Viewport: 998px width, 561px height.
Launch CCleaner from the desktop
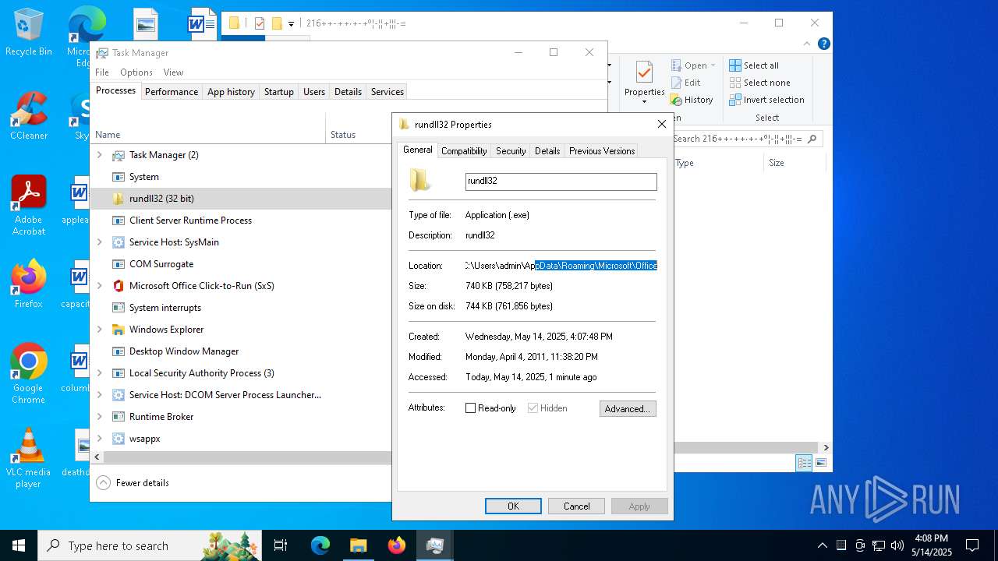pos(28,117)
